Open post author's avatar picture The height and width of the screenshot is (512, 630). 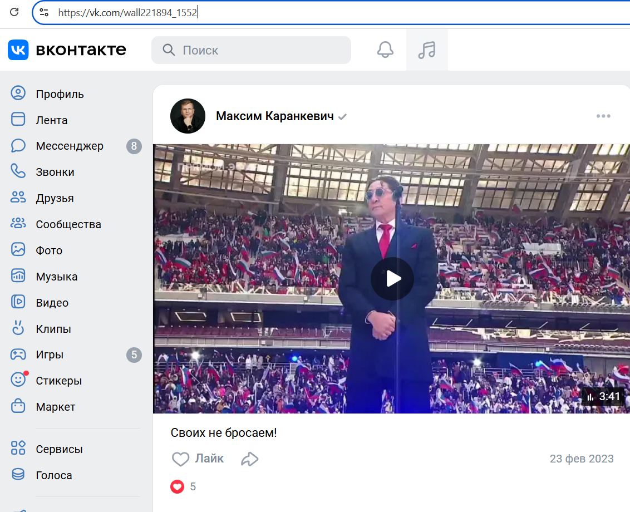click(x=188, y=116)
